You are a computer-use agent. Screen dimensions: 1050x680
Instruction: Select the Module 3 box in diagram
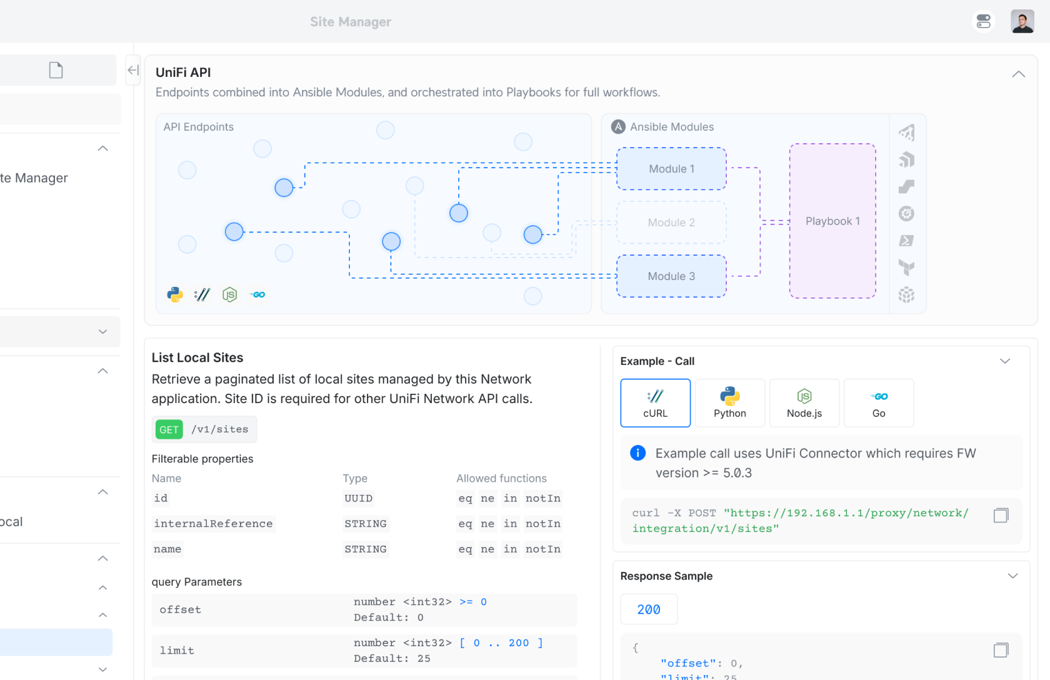[671, 276]
